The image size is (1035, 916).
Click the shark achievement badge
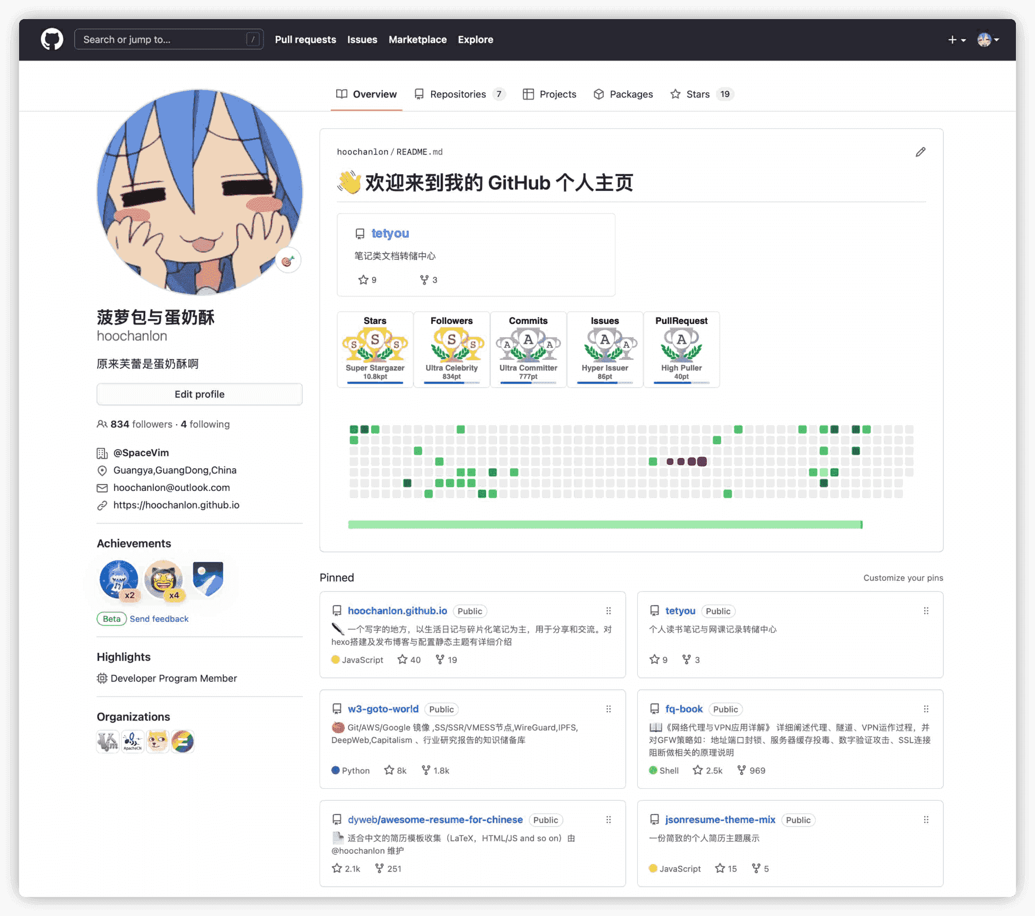(119, 579)
